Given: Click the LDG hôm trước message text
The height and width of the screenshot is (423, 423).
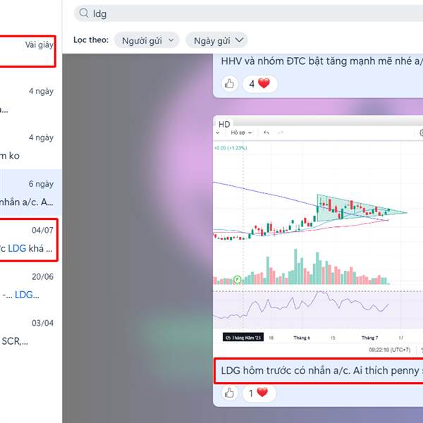Looking at the screenshot, I should coord(321,371).
